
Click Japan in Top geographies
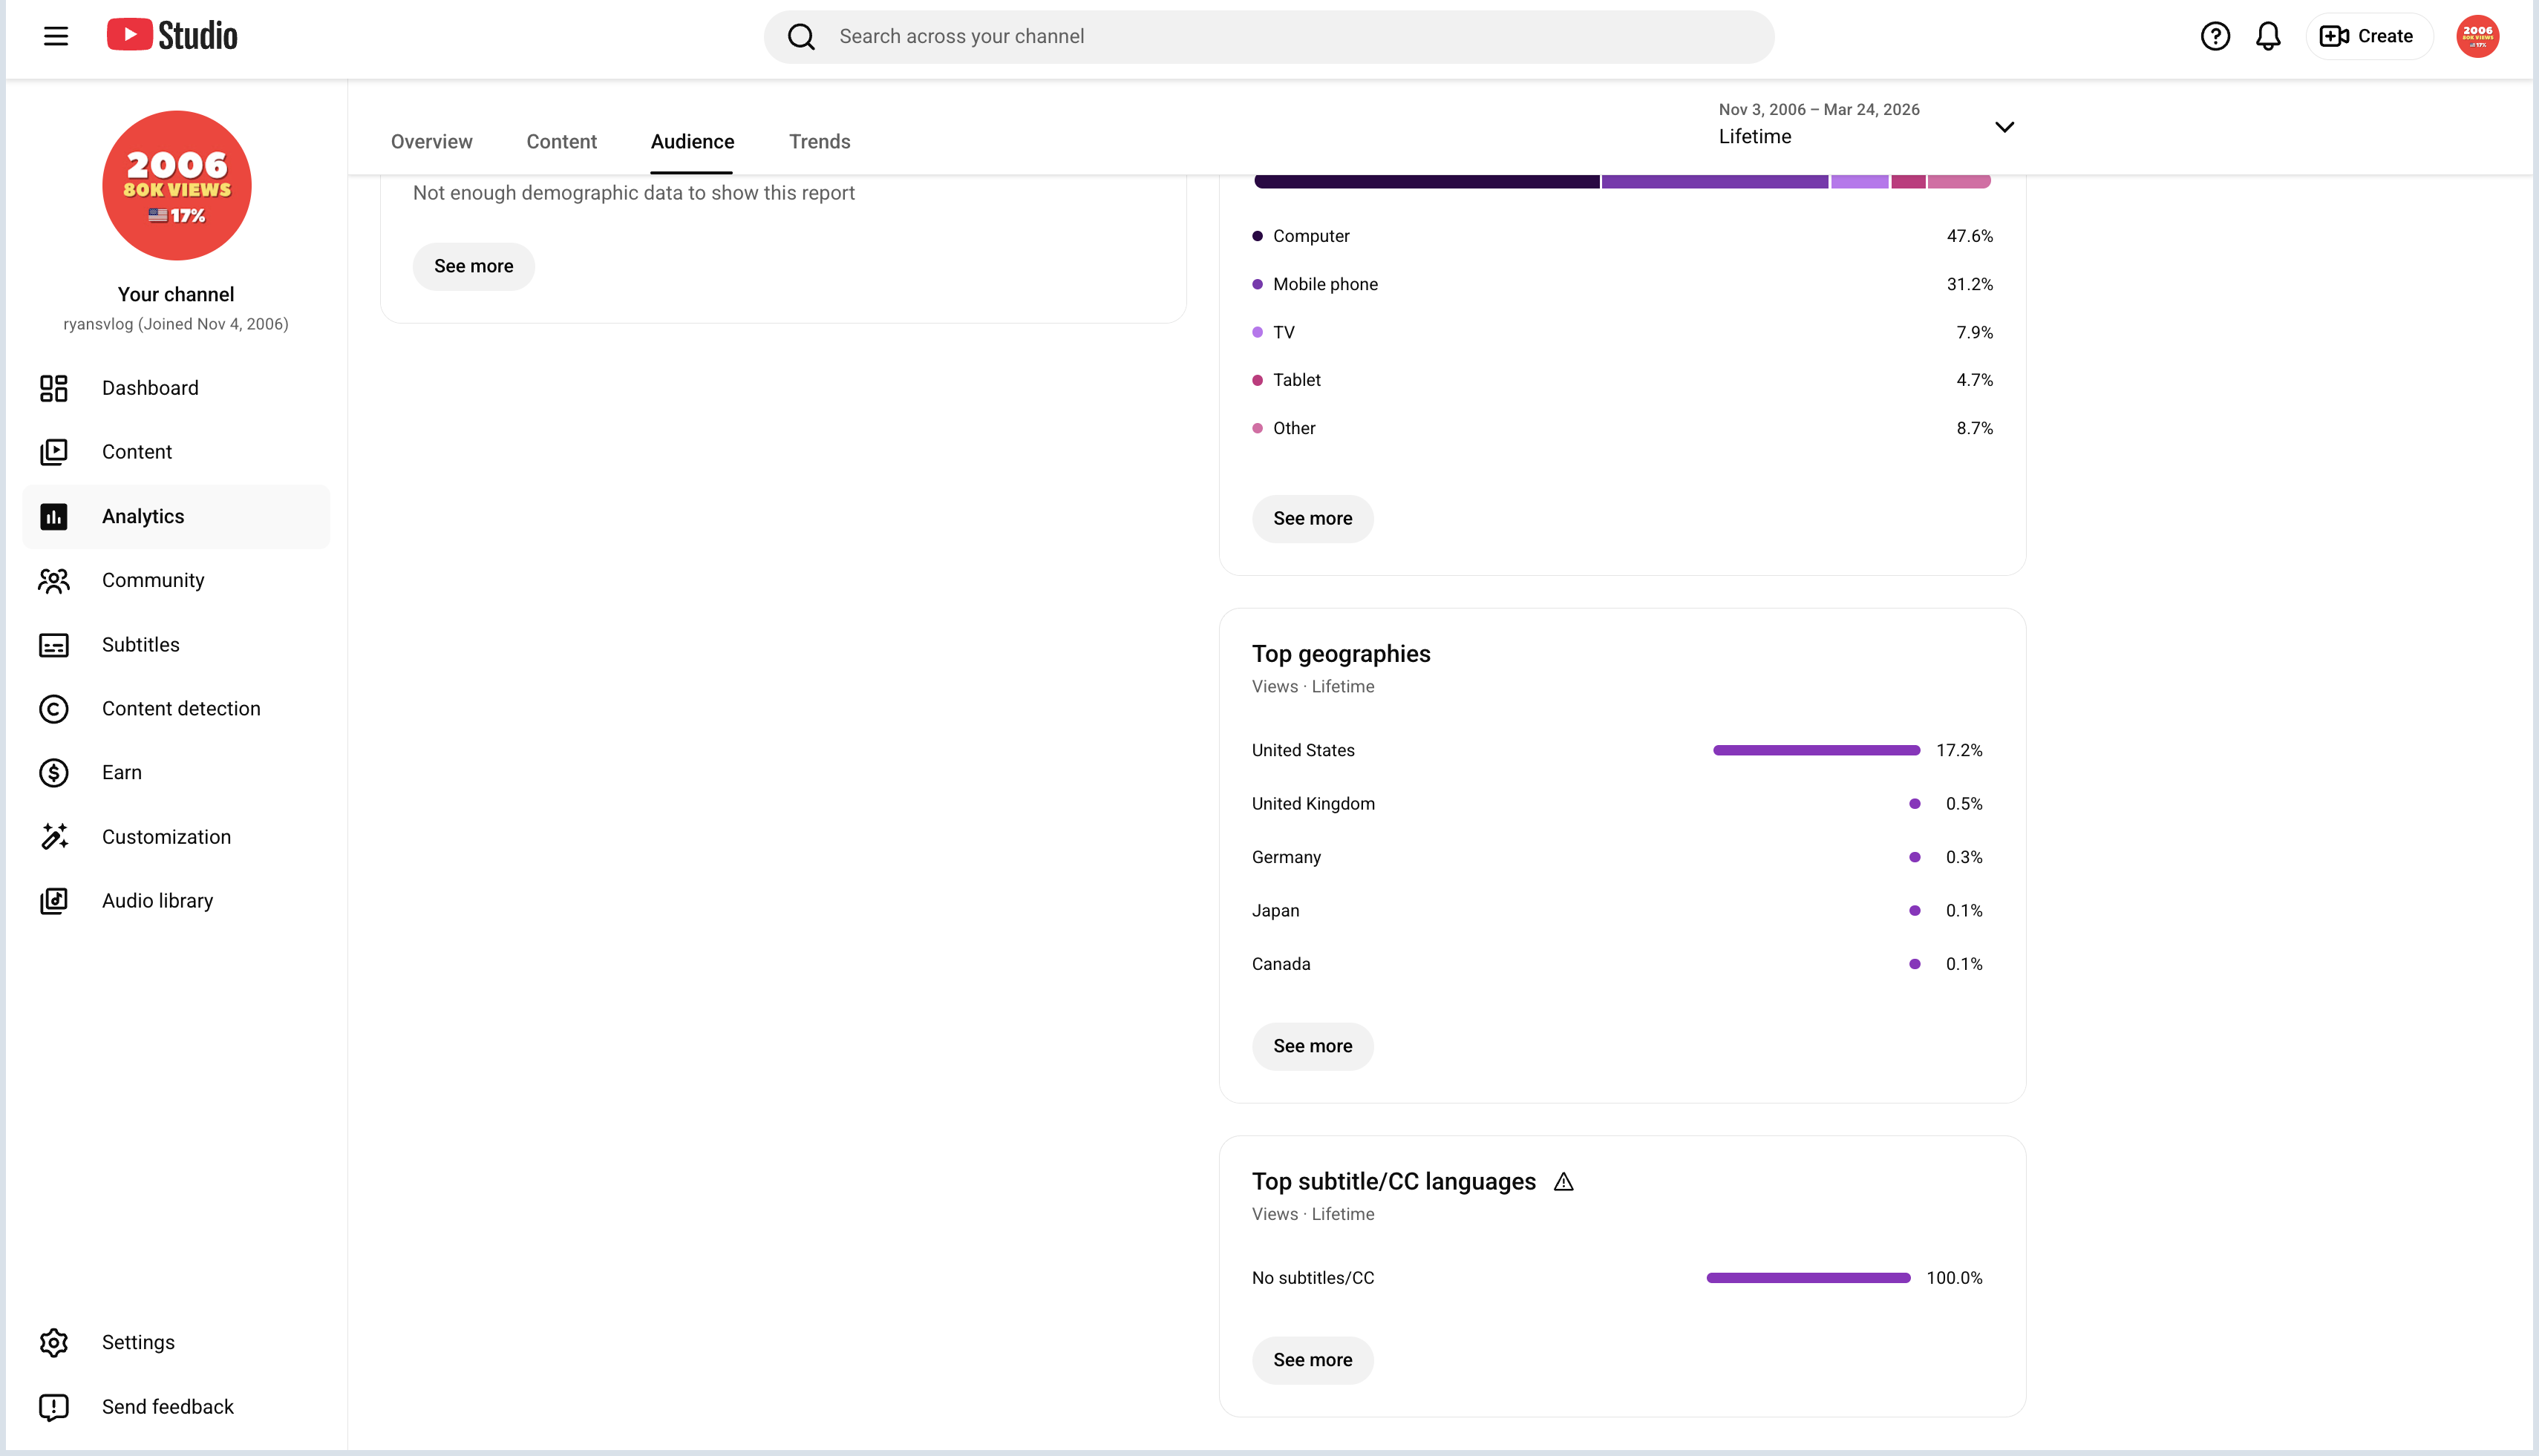coord(1275,912)
